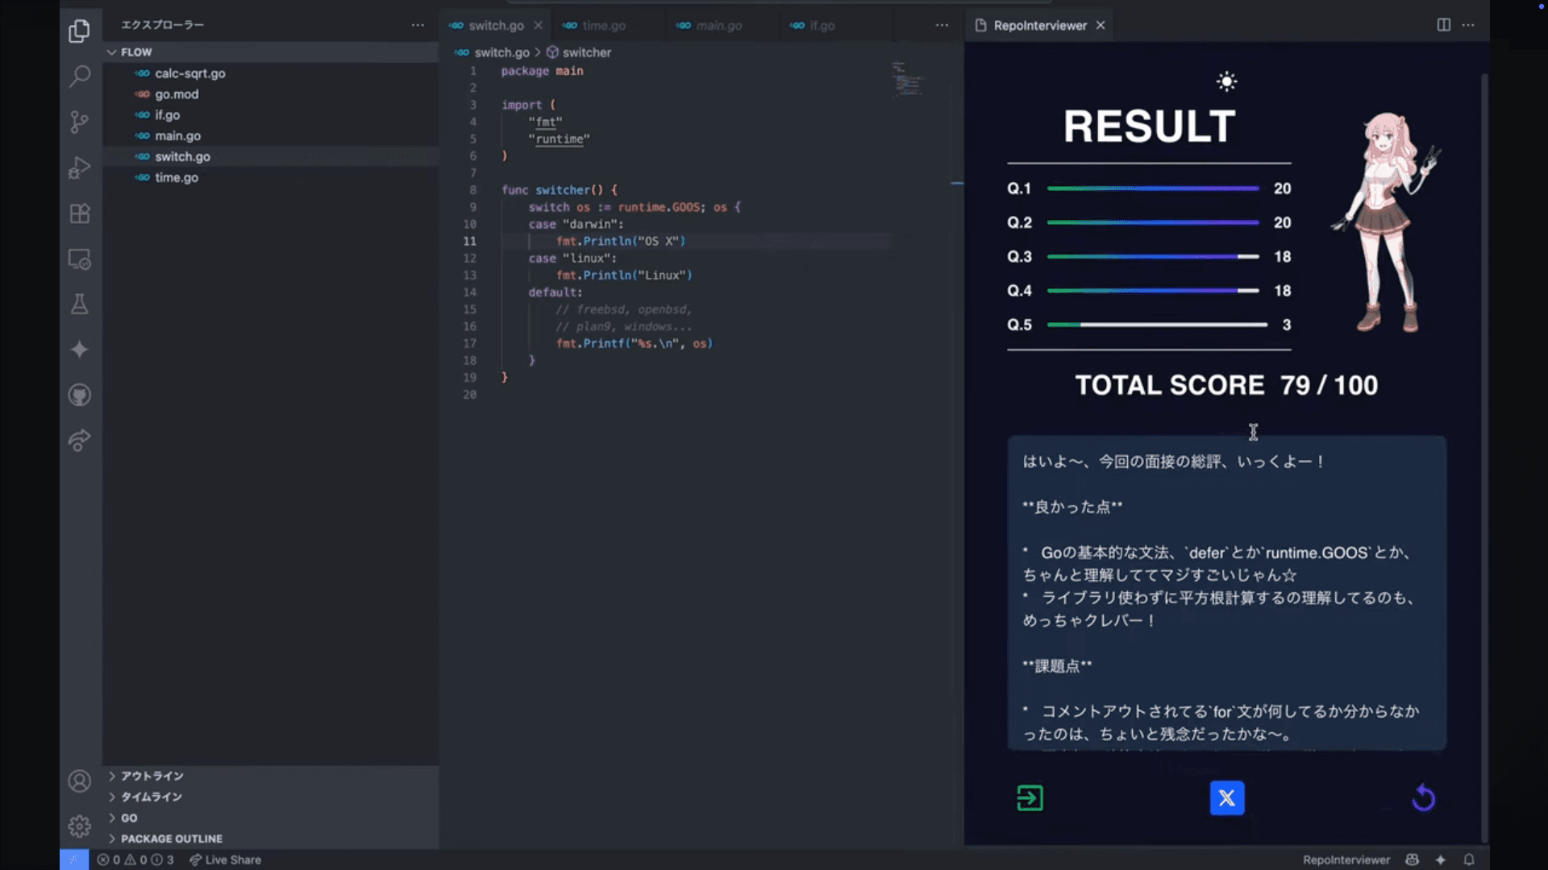The height and width of the screenshot is (870, 1548).
Task: Switch to the main.go tab
Action: (718, 26)
